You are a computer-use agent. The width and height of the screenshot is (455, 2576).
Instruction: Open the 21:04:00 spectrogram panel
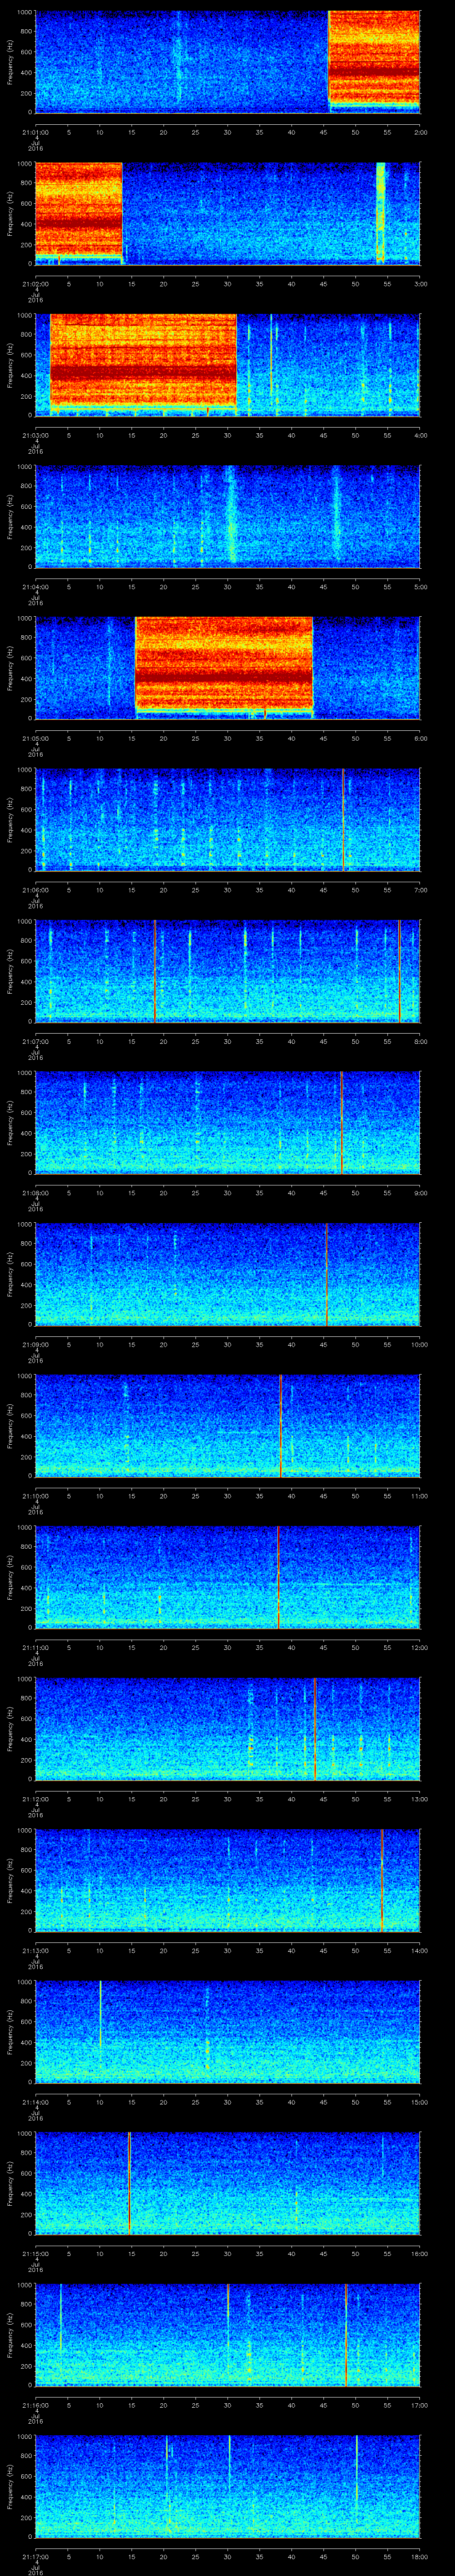227,515
